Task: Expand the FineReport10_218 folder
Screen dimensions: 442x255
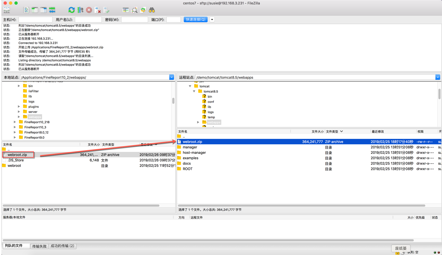Action: 15,122
